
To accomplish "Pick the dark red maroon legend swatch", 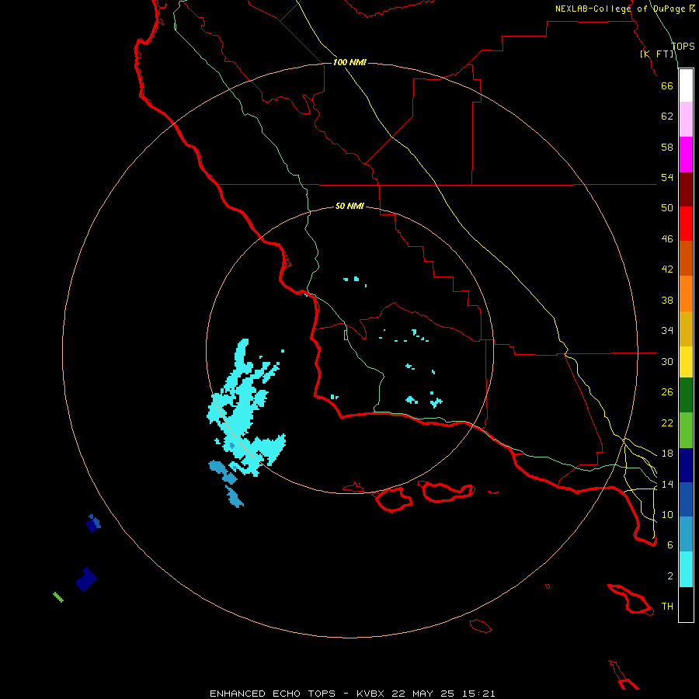I will click(686, 190).
